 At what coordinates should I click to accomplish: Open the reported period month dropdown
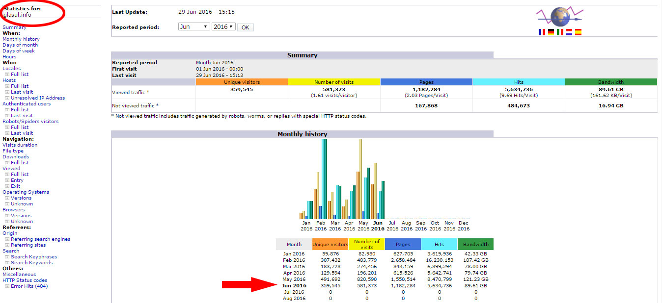(194, 27)
